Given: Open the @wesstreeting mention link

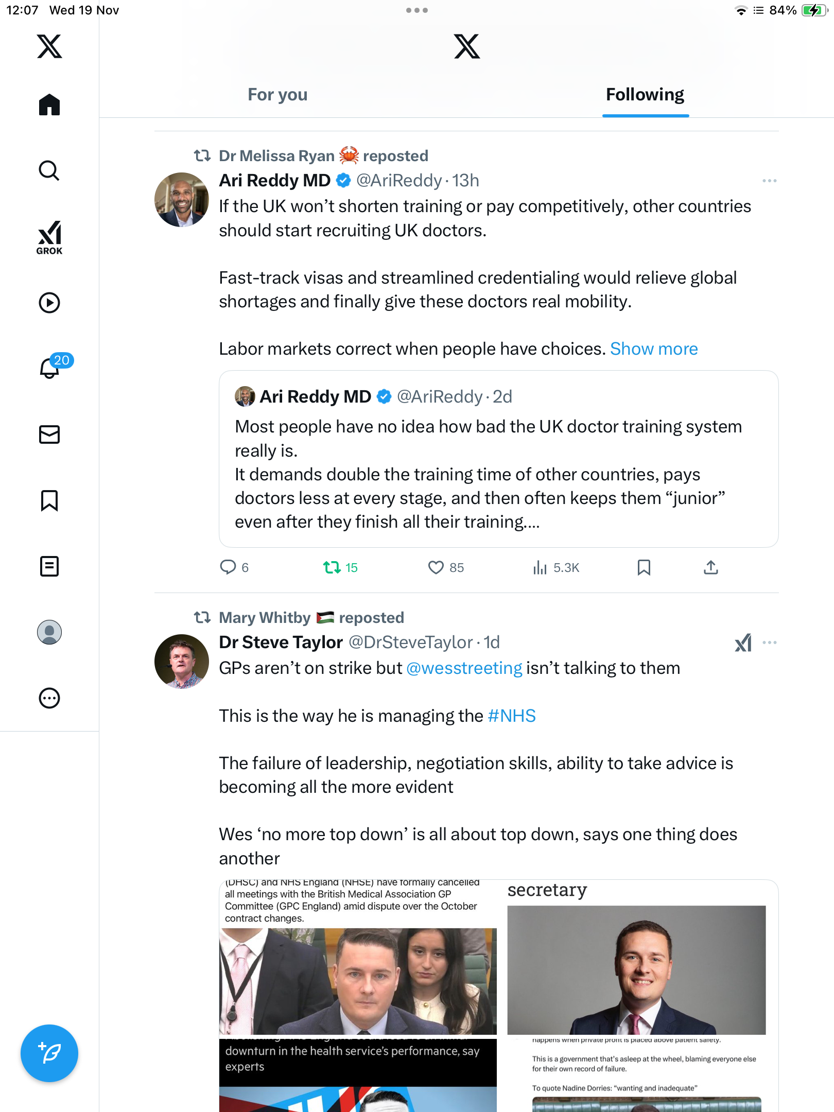Looking at the screenshot, I should [464, 668].
